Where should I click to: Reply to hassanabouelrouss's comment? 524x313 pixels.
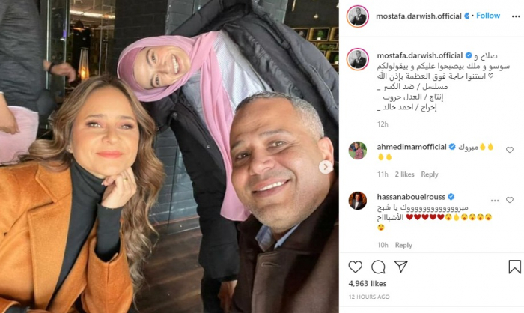[x=403, y=245]
